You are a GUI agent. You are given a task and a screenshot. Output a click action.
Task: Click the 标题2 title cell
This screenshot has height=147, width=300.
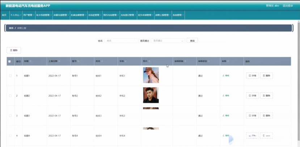pyautogui.click(x=27, y=96)
